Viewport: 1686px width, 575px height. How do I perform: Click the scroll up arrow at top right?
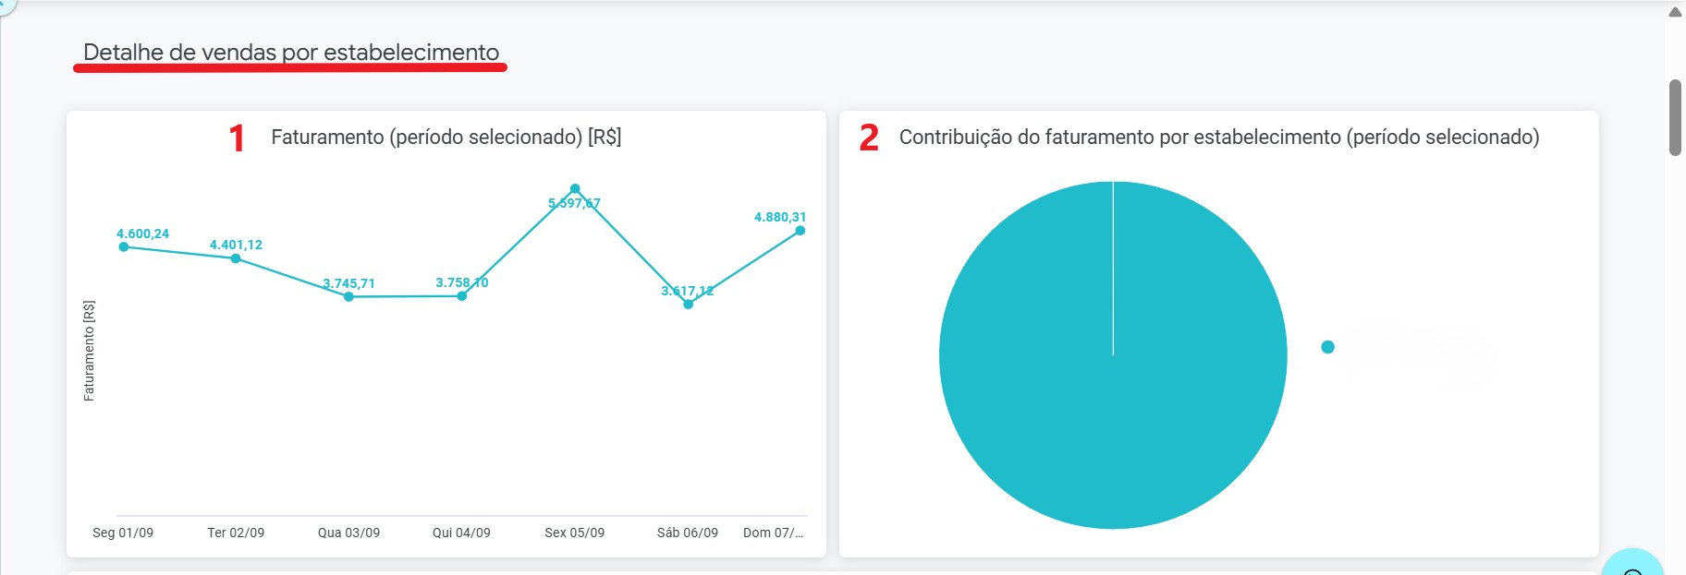[1675, 12]
